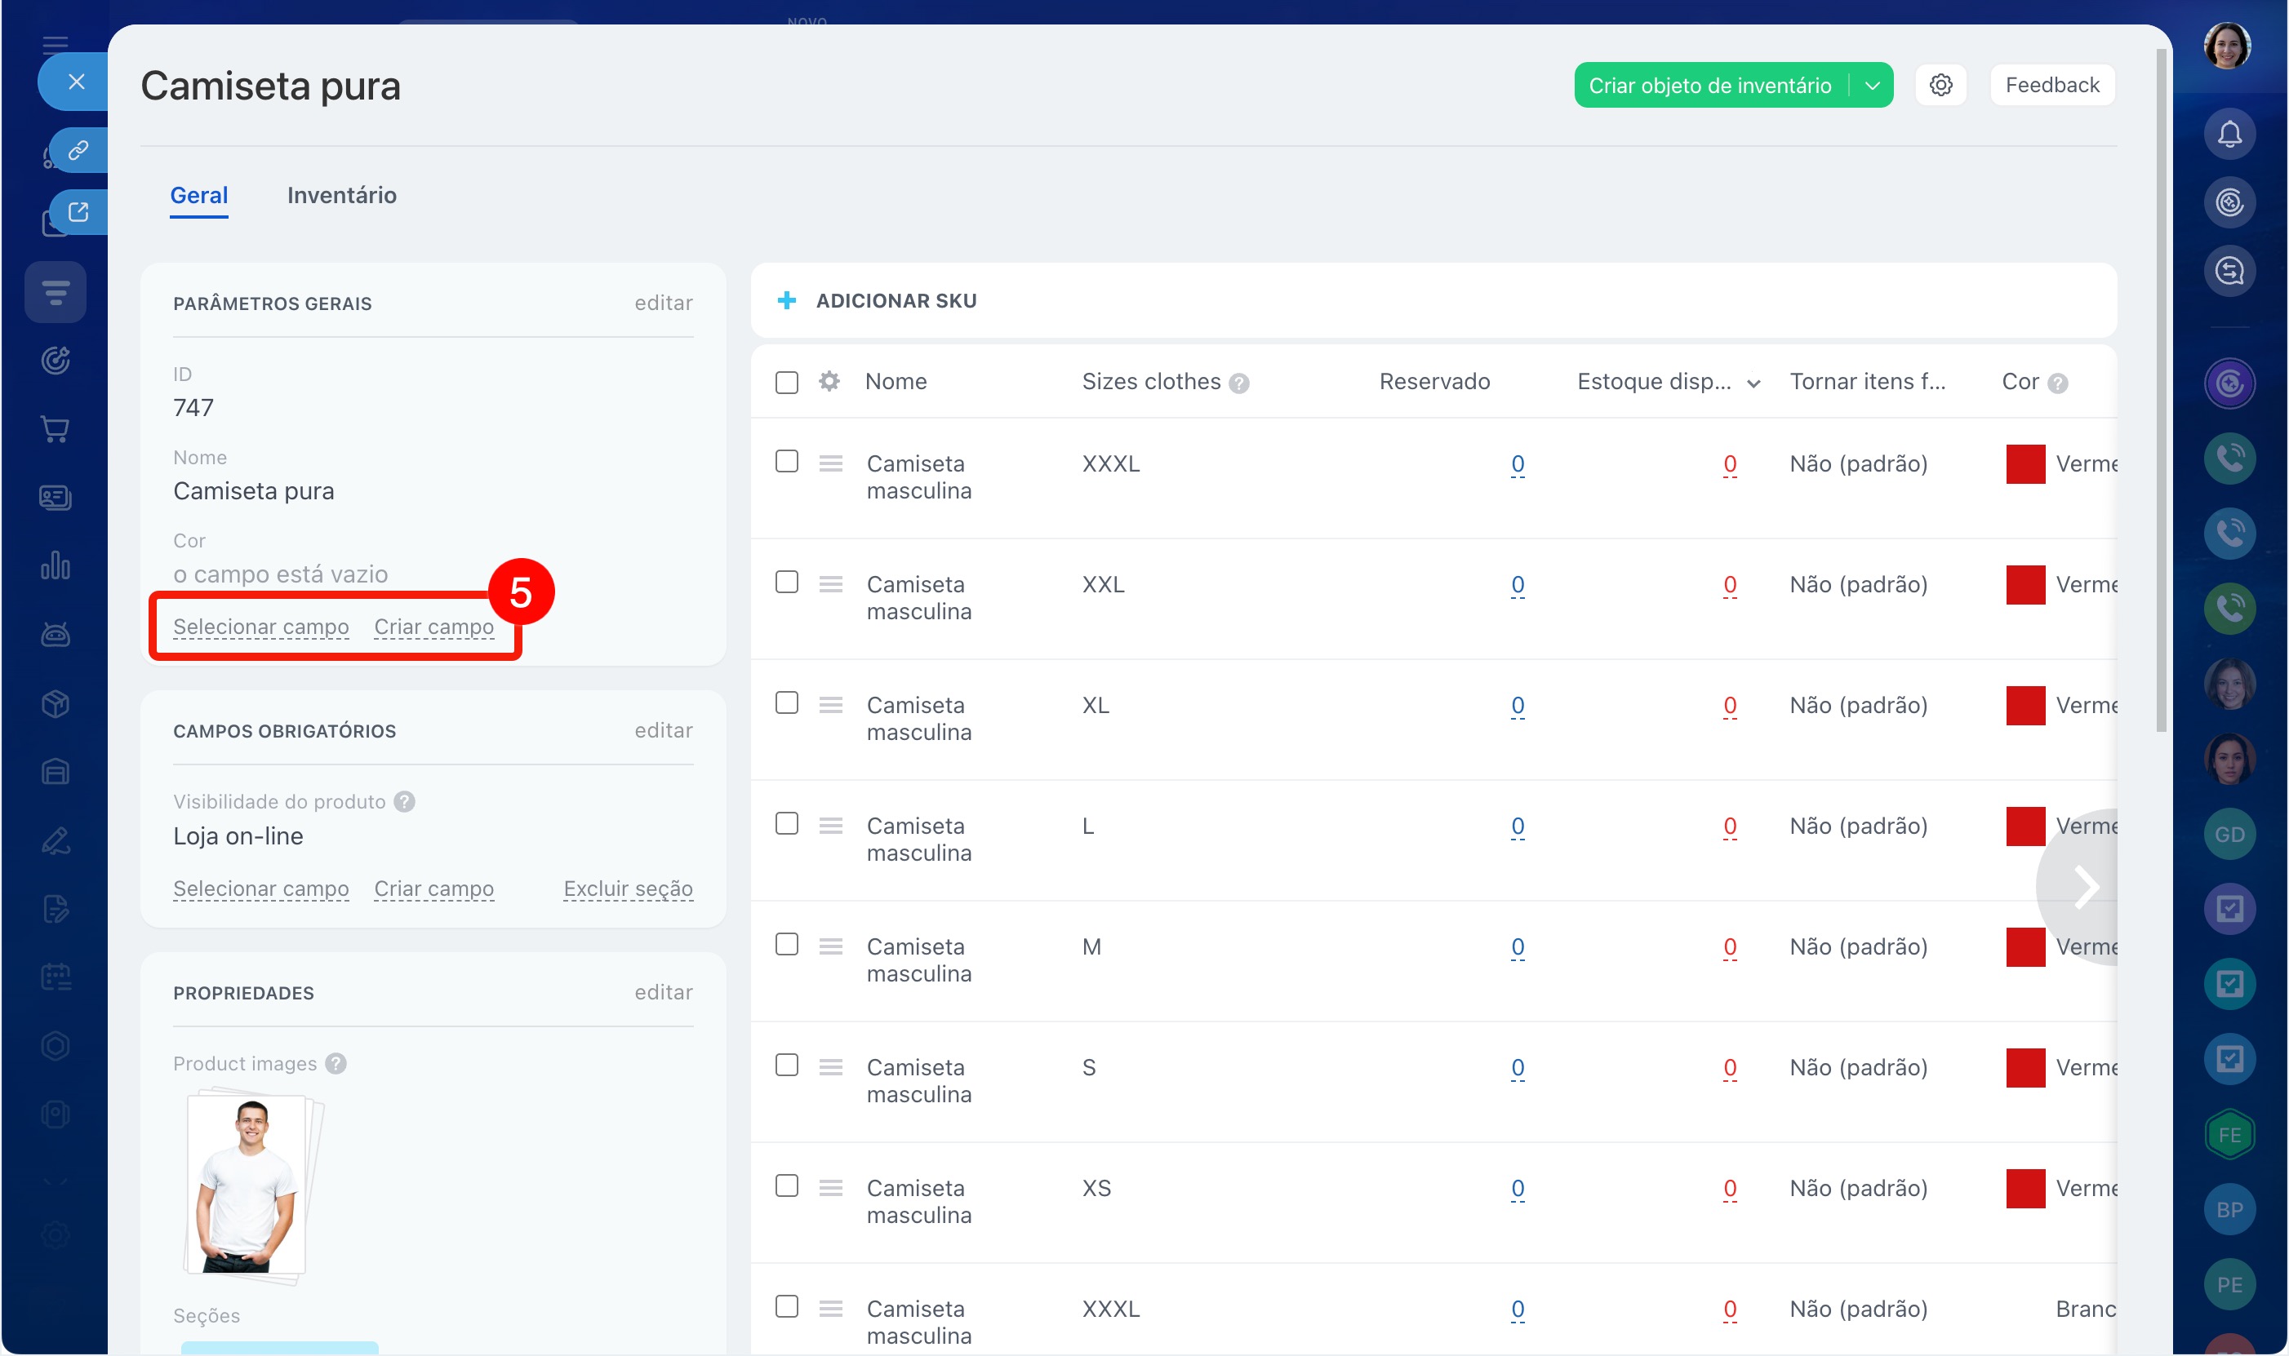Viewport: 2289px width, 1356px height.
Task: Click Excluir seção link
Action: click(x=627, y=888)
